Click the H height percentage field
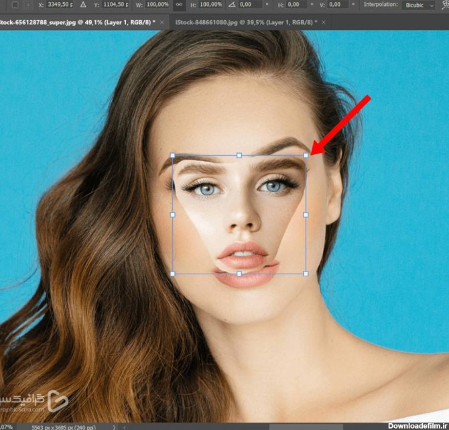The image size is (449, 430). [210, 5]
